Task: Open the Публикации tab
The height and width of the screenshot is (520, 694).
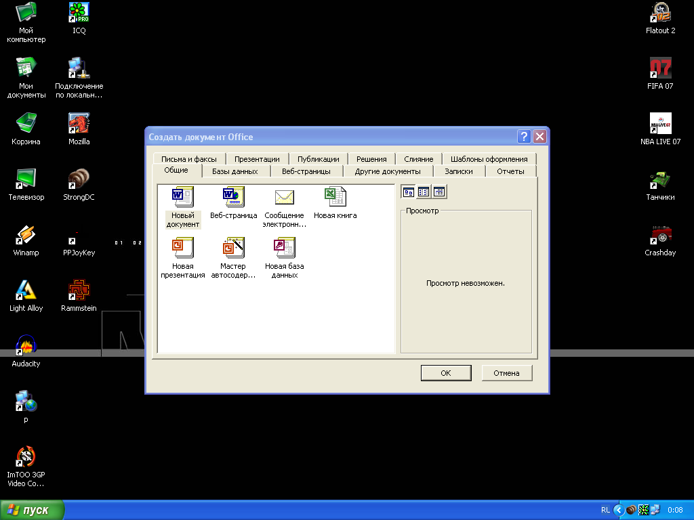Action: coord(319,159)
